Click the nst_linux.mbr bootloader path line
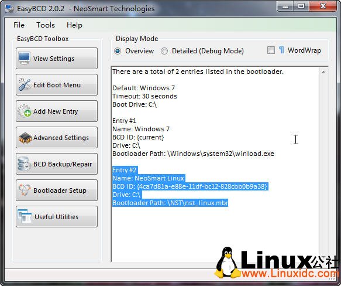 (170, 203)
